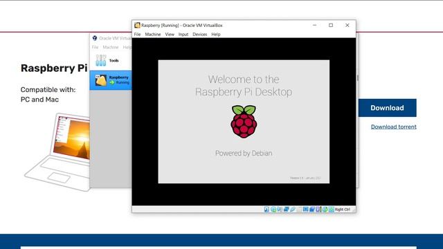Image resolution: width=443 pixels, height=249 pixels.
Task: Click the audio status bar icon
Action: [280, 209]
